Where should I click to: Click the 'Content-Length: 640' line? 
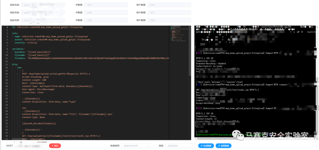pyautogui.click(x=34, y=80)
